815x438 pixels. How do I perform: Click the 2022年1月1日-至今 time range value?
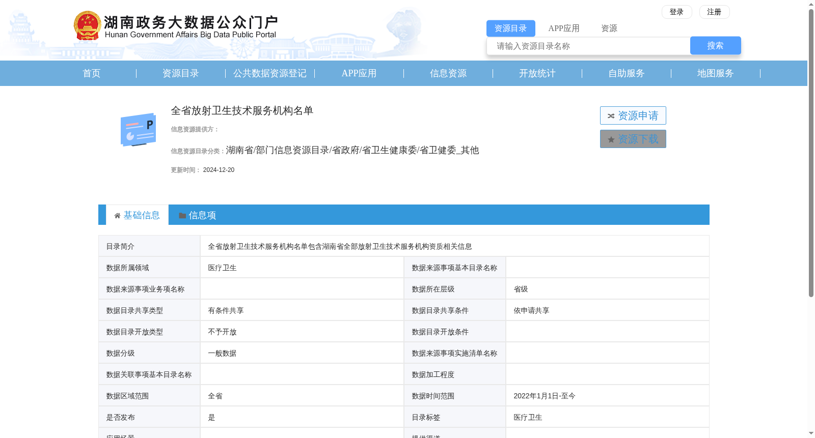[x=545, y=396]
